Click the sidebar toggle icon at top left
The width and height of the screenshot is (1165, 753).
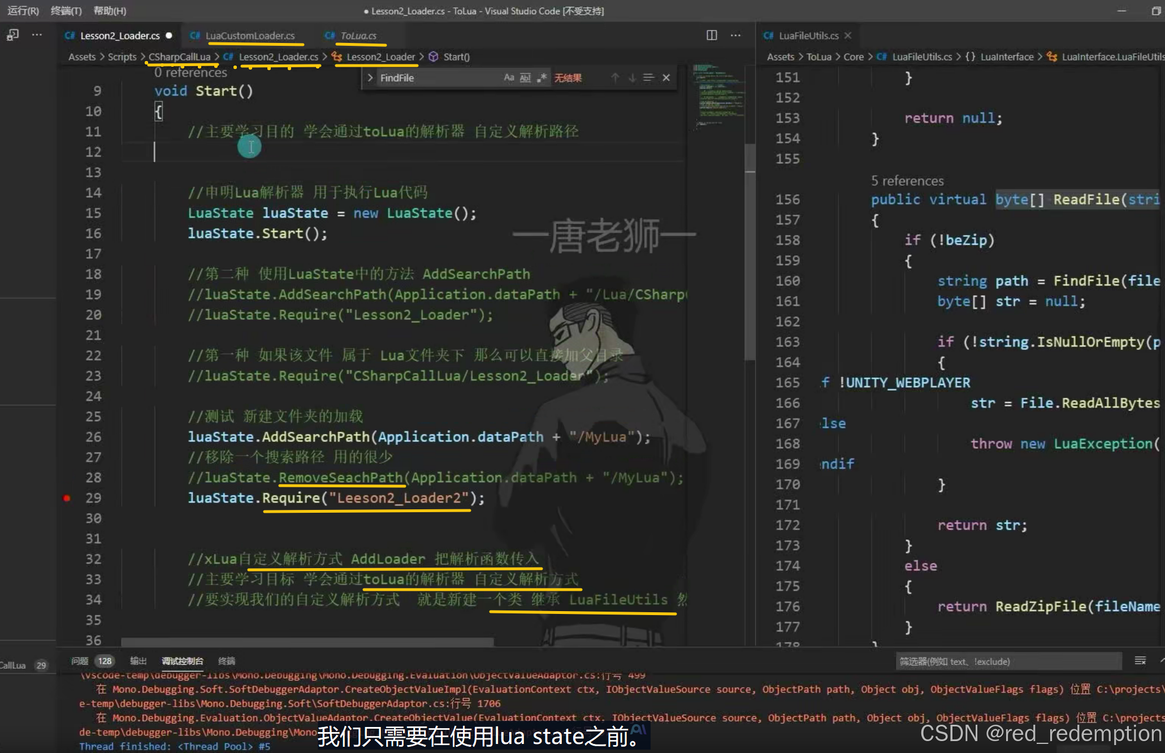tap(12, 35)
